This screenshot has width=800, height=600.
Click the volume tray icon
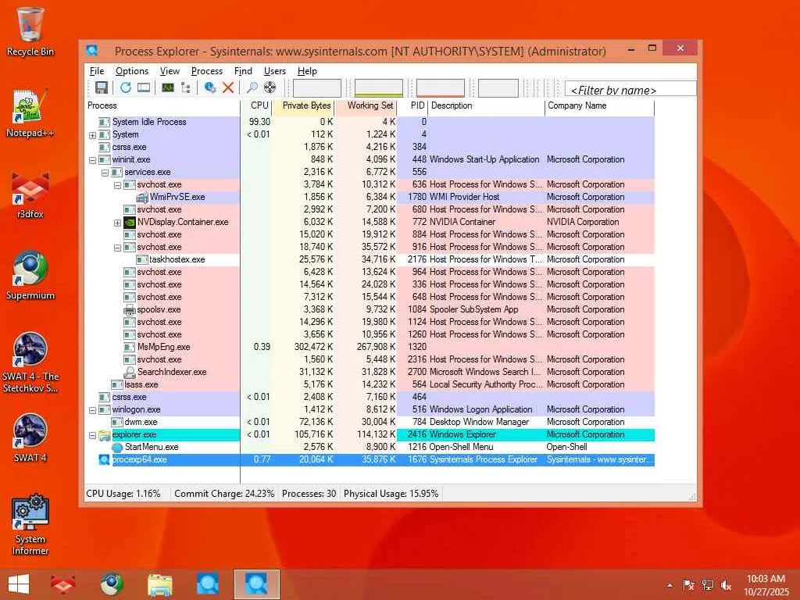point(726,585)
